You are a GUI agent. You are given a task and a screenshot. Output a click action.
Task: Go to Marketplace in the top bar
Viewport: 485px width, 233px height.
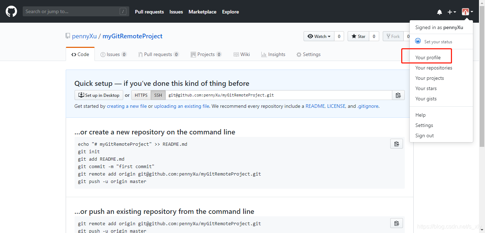coord(202,12)
